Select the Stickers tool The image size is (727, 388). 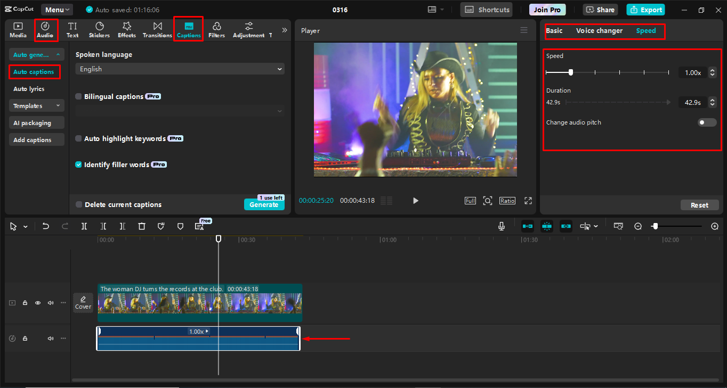pos(99,29)
